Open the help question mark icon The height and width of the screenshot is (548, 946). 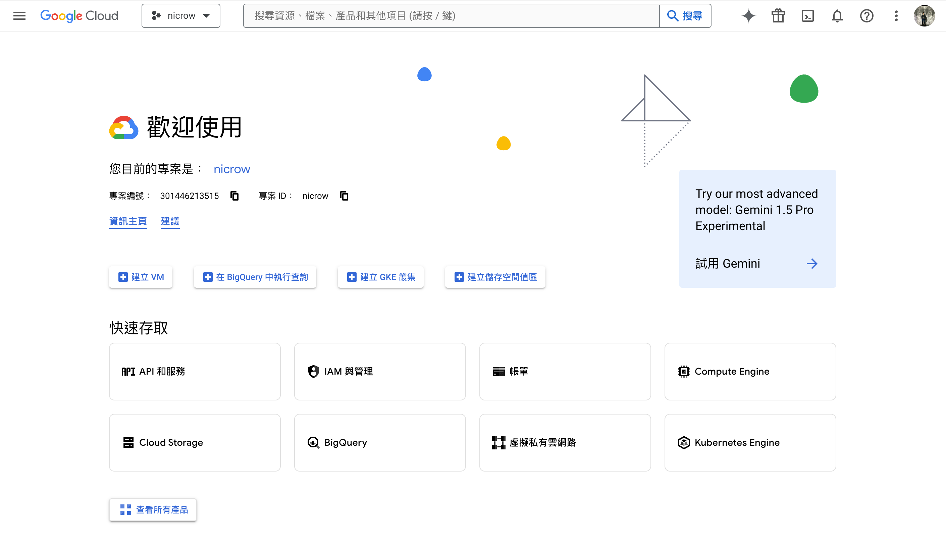(866, 16)
